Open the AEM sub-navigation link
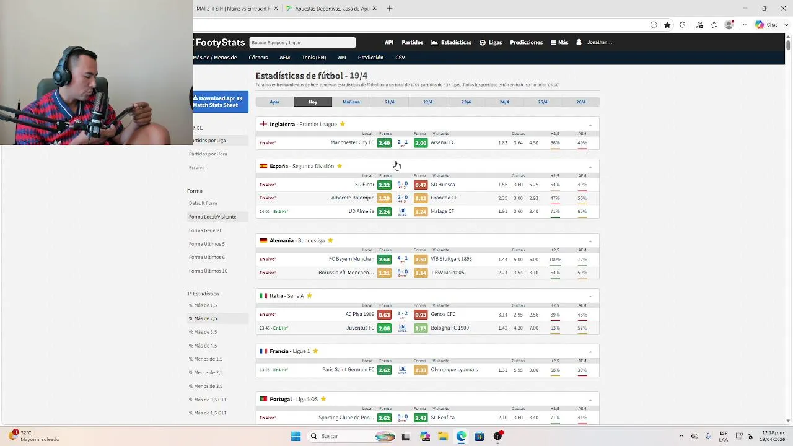The image size is (793, 446). pyautogui.click(x=284, y=58)
